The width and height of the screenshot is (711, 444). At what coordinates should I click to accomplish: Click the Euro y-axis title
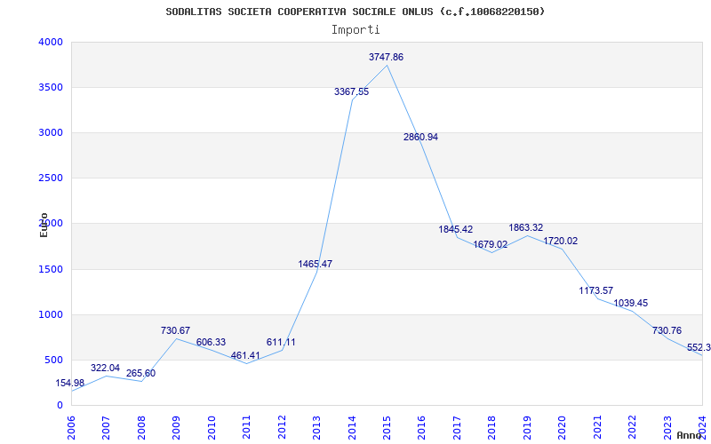44,225
